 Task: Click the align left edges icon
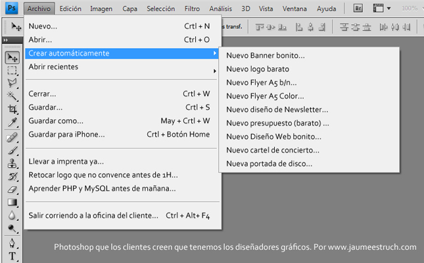[299, 27]
